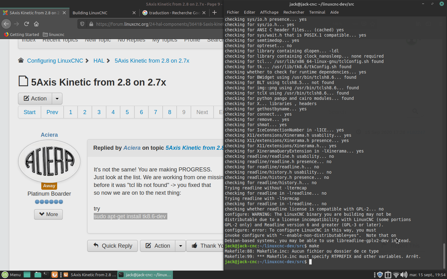This screenshot has height=279, width=447.
Task: Open the Getting Started bookmark
Action: [21, 34]
